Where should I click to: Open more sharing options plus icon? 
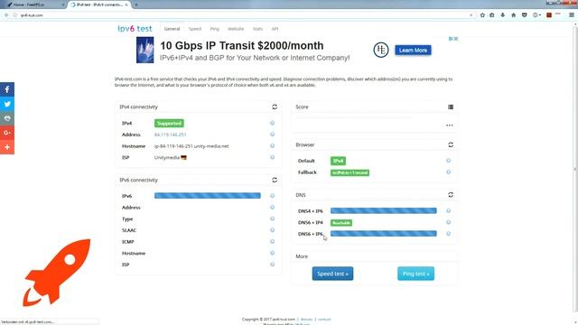click(x=7, y=147)
